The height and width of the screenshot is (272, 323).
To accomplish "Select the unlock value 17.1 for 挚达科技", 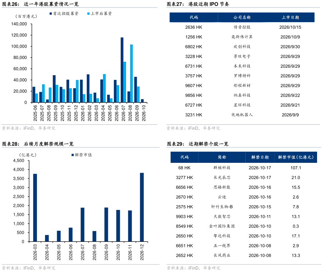I will 296,236.
